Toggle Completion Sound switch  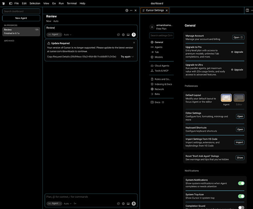coord(241,207)
